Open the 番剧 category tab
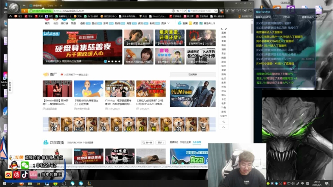 [85, 23]
